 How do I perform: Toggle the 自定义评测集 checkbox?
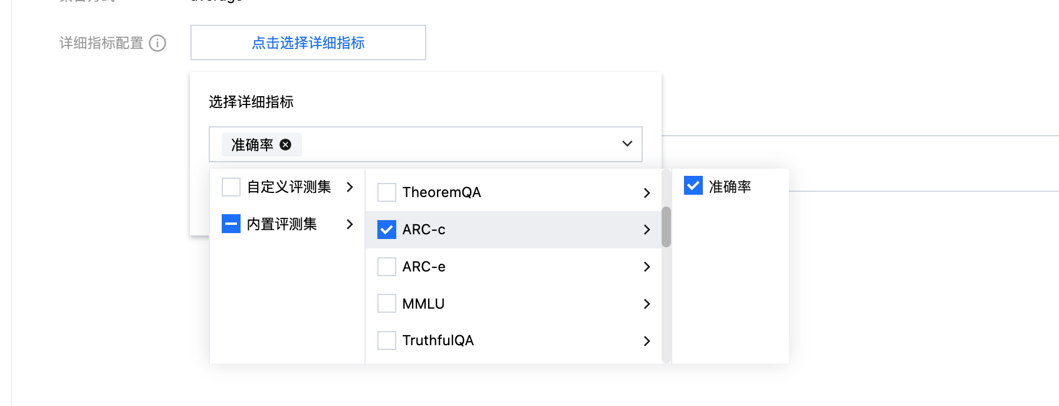tap(231, 187)
